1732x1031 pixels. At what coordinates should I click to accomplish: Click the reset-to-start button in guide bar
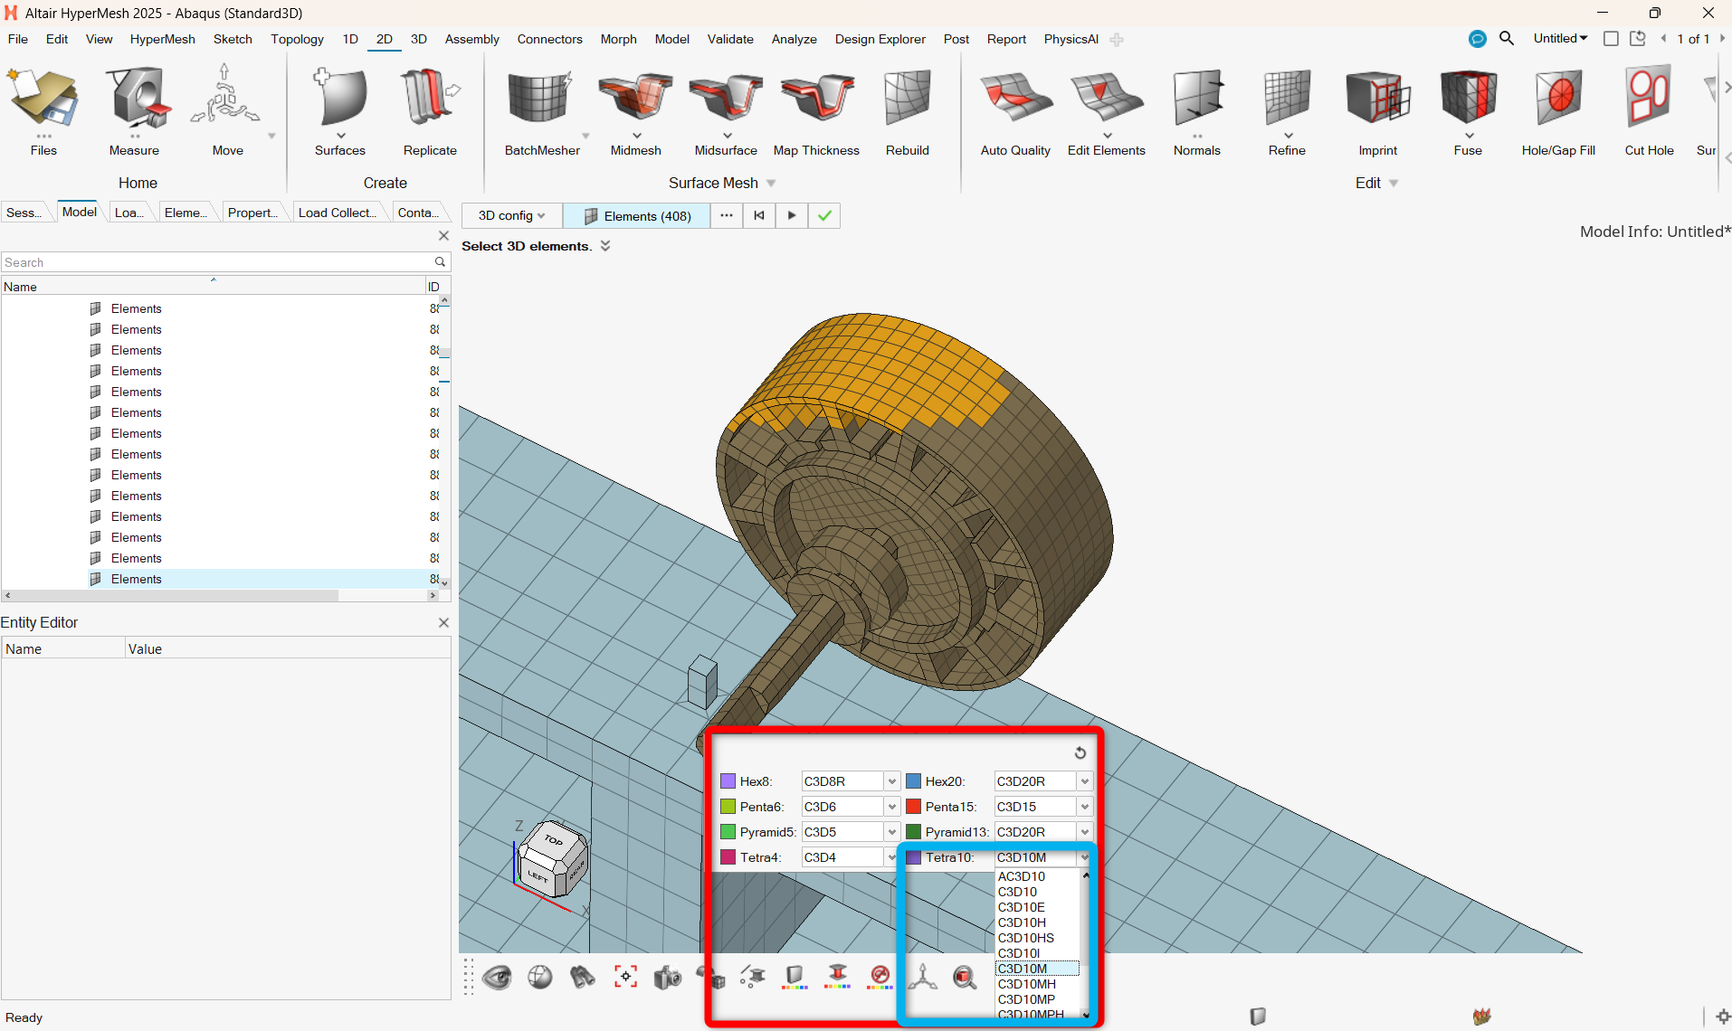pyautogui.click(x=759, y=215)
